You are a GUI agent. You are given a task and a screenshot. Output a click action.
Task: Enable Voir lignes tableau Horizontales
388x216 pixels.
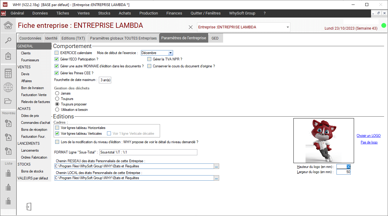(57, 128)
